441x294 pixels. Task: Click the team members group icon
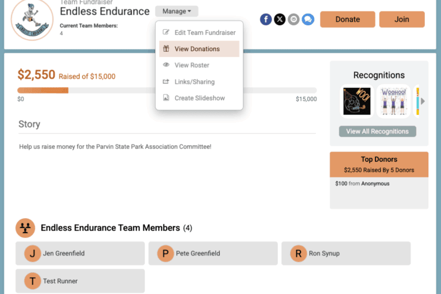click(25, 228)
